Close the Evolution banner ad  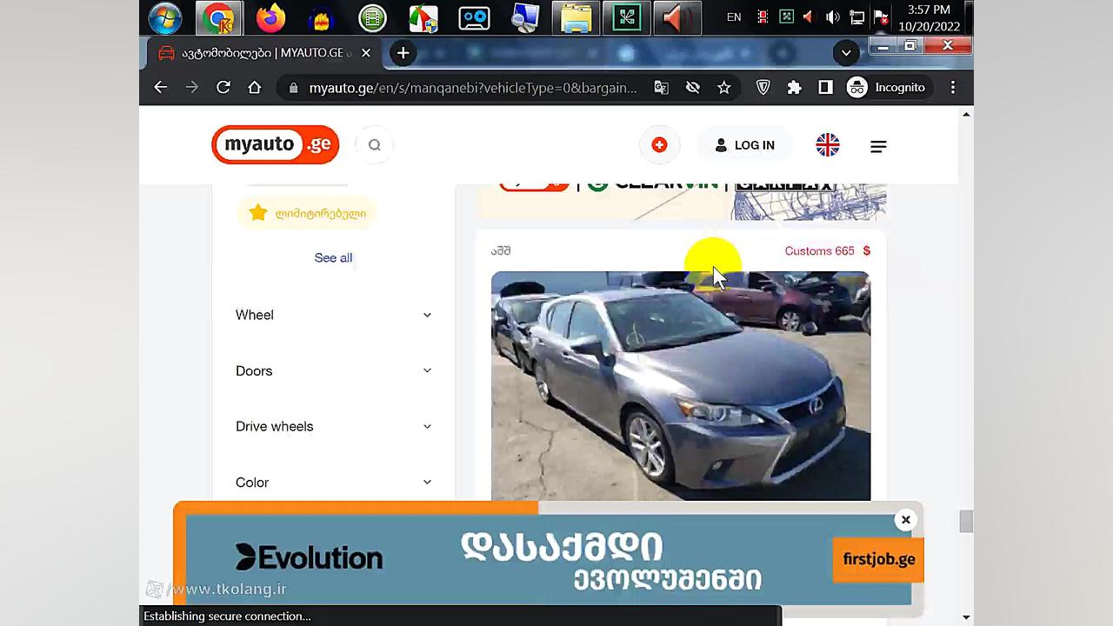pos(905,520)
